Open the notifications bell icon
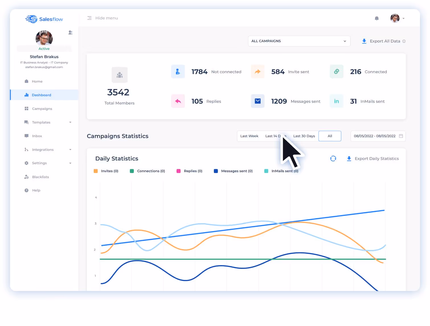The image size is (430, 326). (376, 18)
